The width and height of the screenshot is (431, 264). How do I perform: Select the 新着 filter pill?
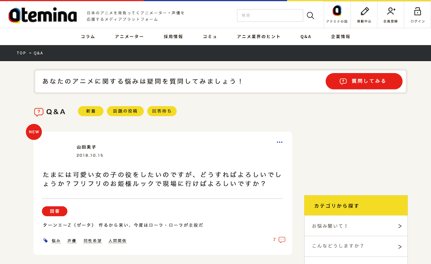point(90,111)
